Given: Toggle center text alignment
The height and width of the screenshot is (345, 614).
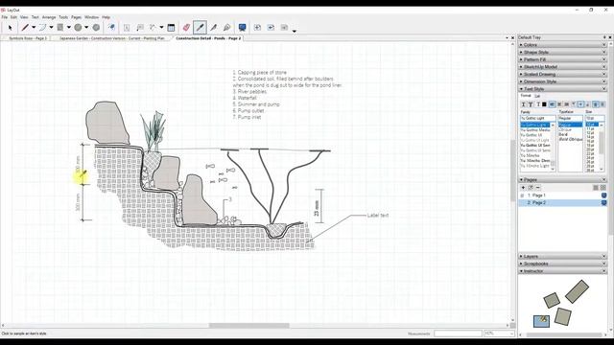Looking at the screenshot, I should pyautogui.click(x=559, y=104).
